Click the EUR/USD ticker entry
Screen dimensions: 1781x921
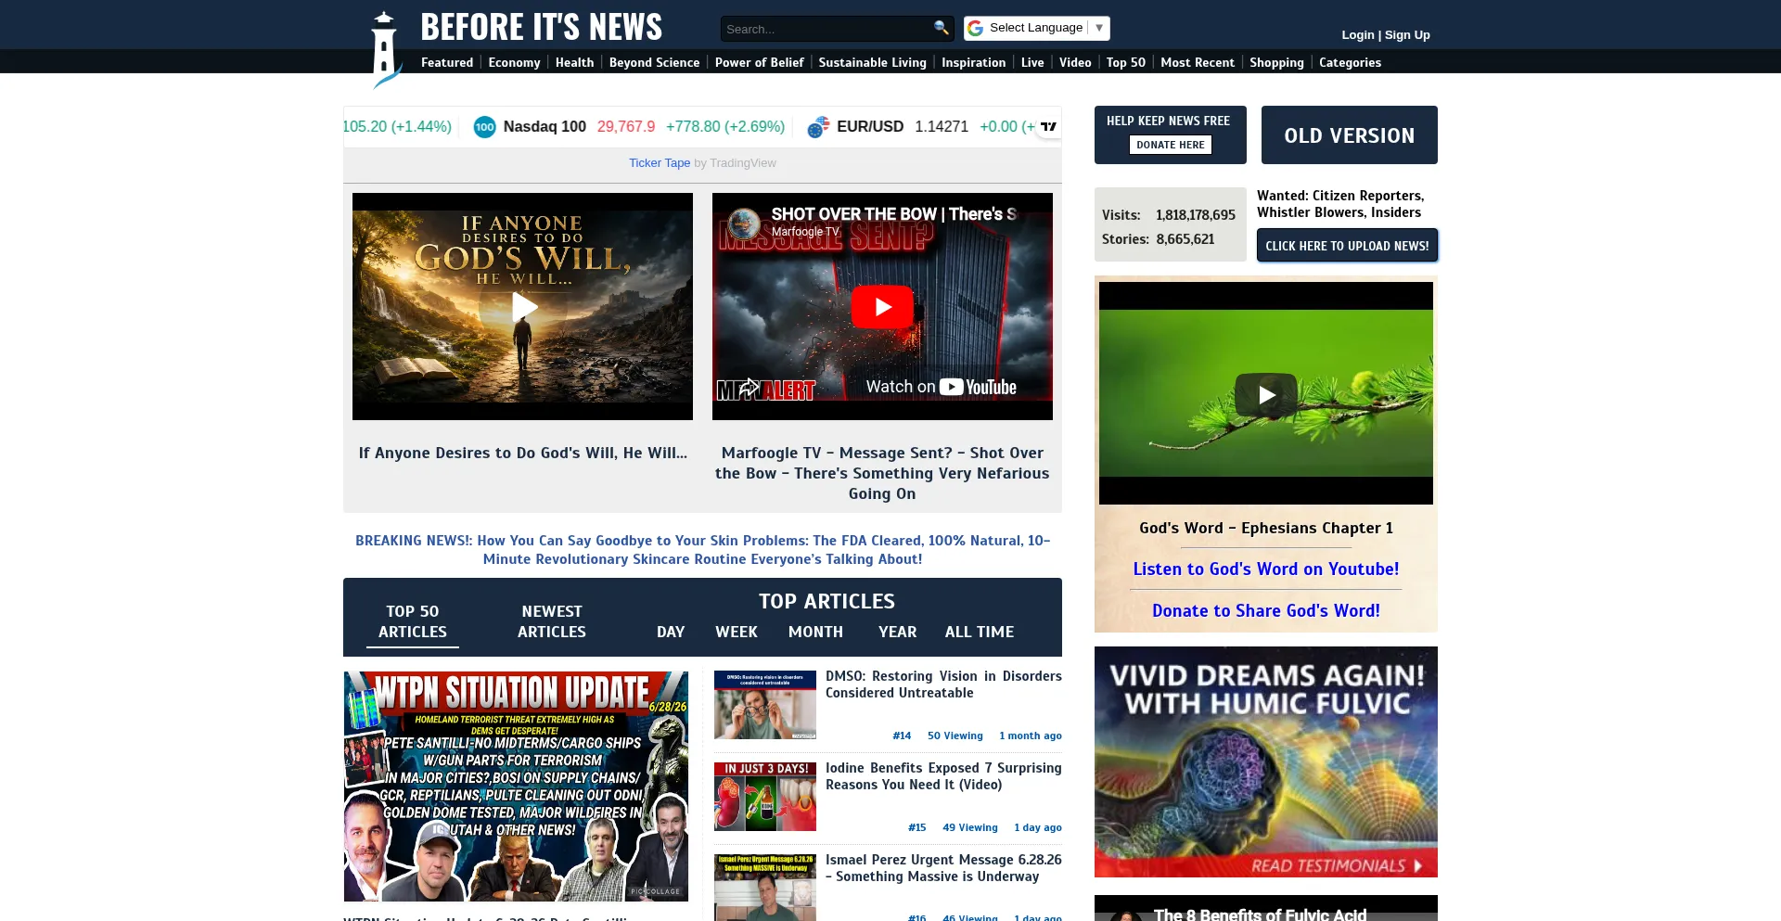(x=921, y=127)
